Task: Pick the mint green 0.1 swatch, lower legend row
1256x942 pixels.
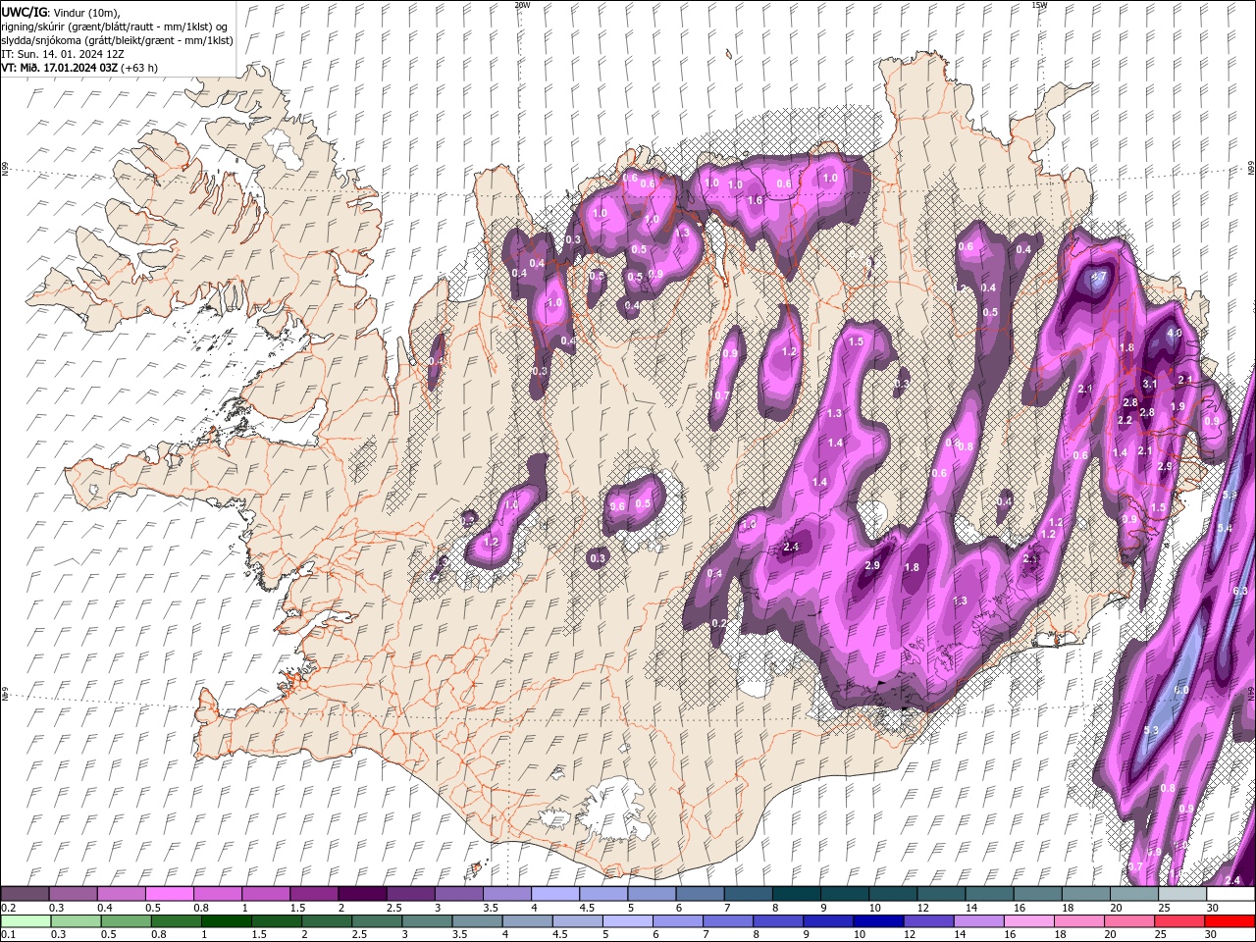Action: click(x=26, y=920)
